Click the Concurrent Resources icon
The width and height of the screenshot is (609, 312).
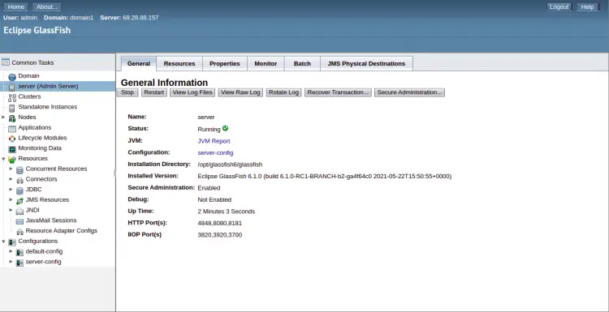pos(19,169)
